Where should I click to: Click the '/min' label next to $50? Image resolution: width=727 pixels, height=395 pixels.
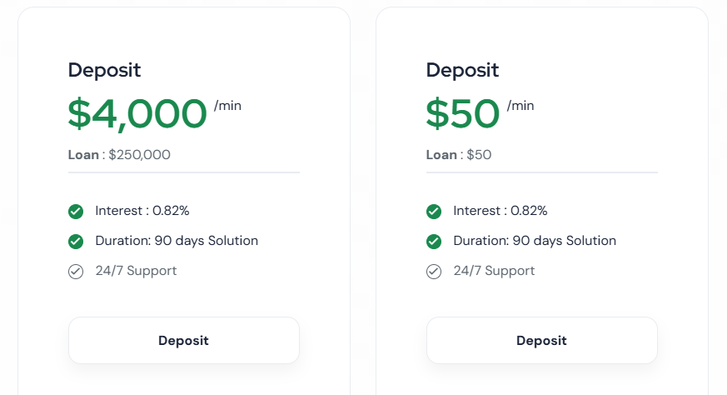[x=520, y=106]
